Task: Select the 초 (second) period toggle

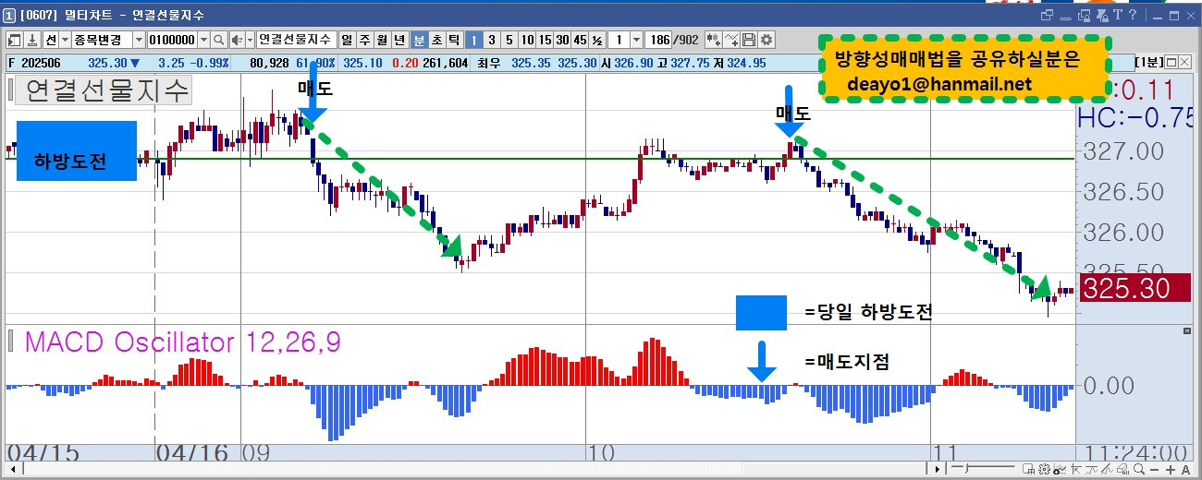Action: [x=436, y=40]
